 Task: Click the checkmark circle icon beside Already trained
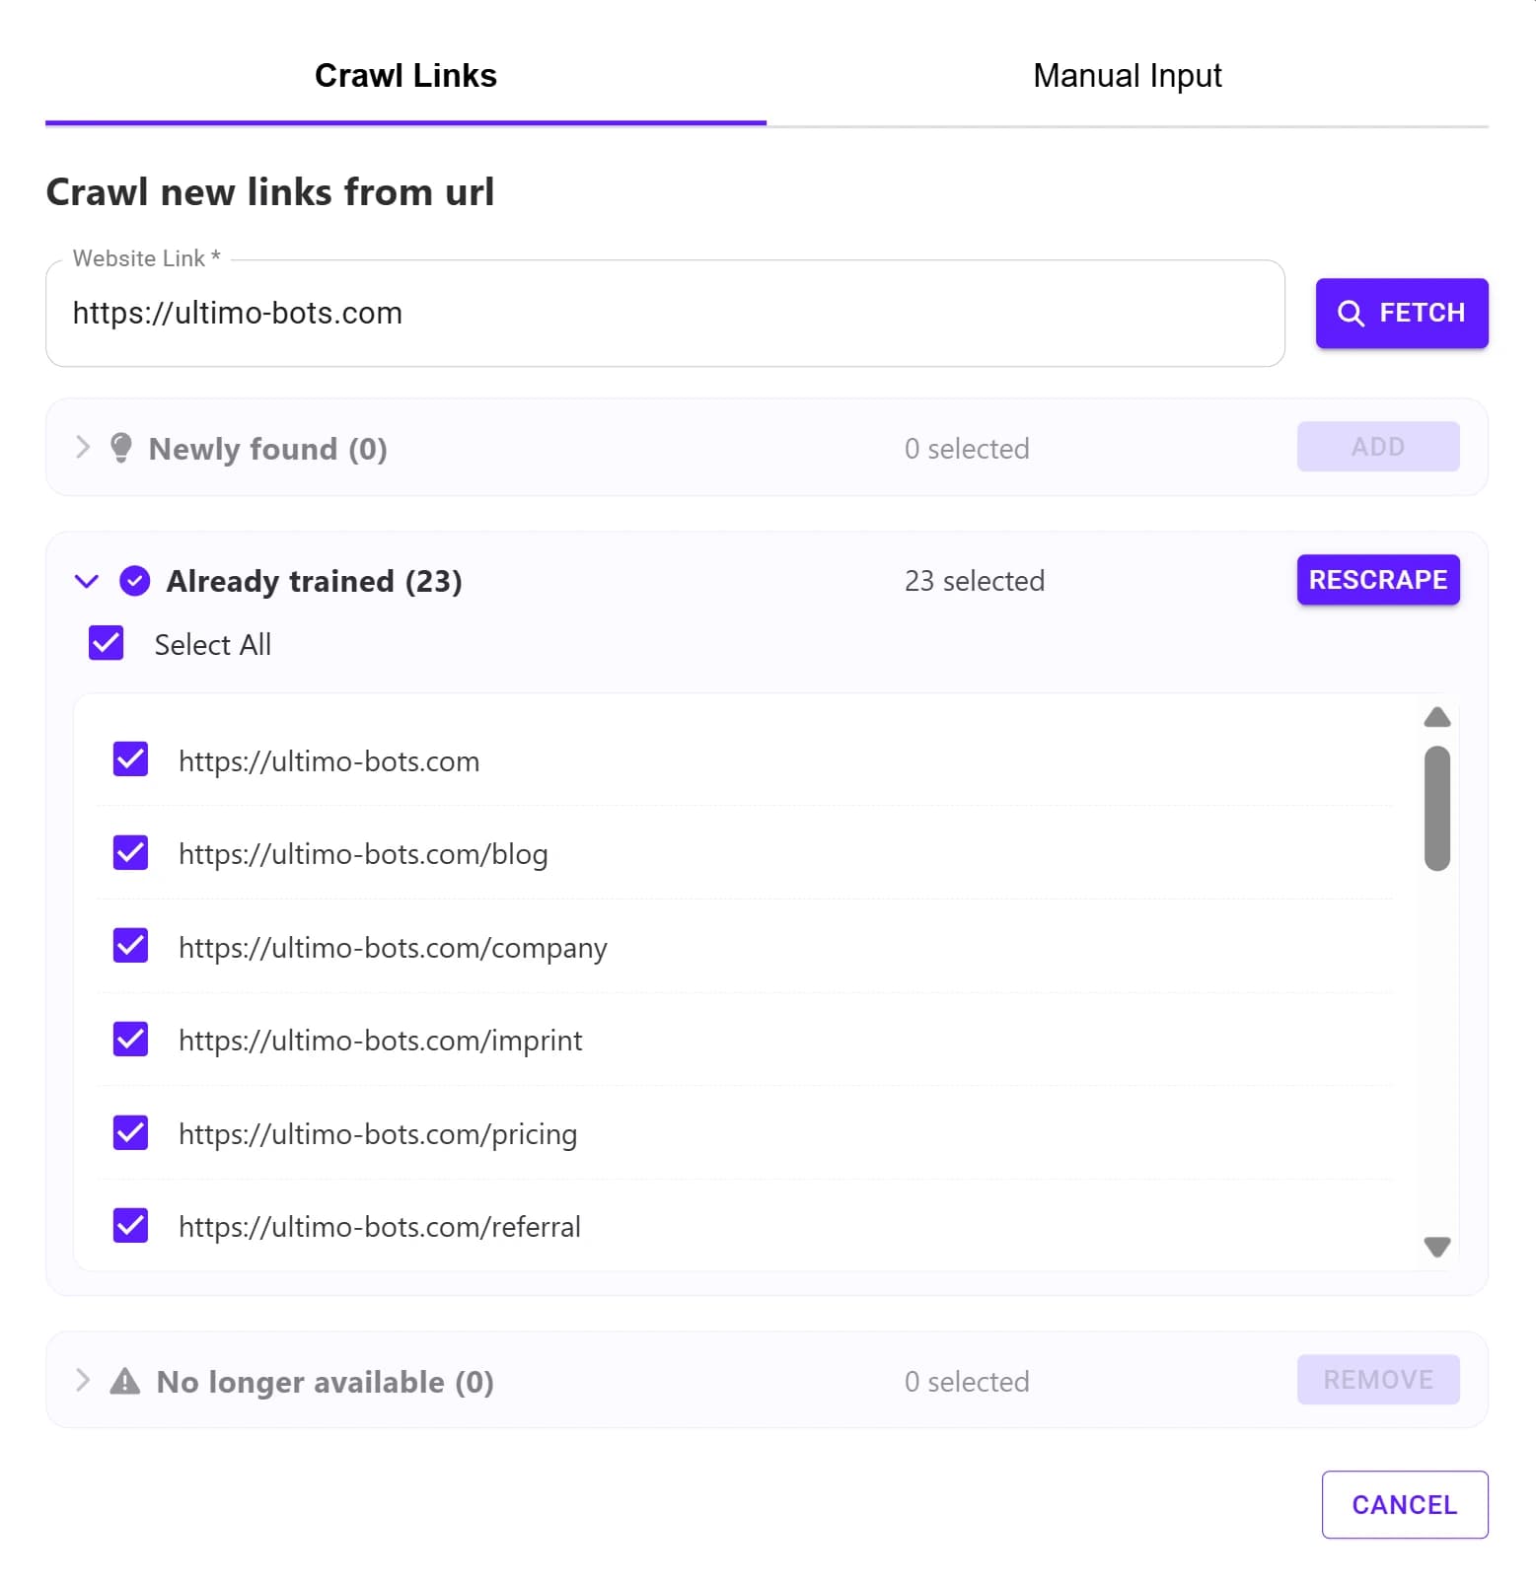coord(133,581)
